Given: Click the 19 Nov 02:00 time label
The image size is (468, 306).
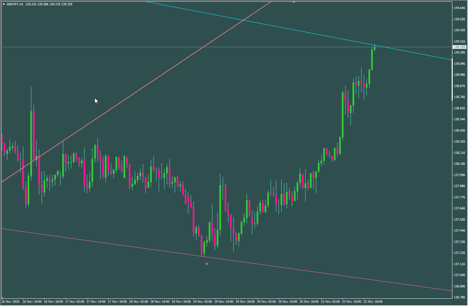Looking at the screenshot, I should (x=203, y=302).
